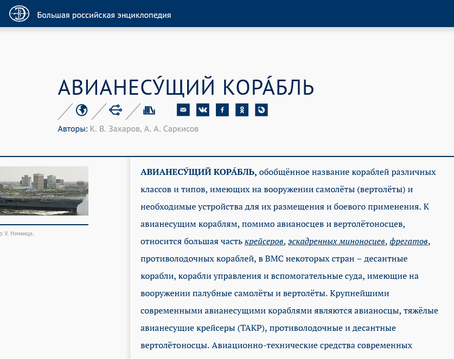454x359 pixels.
Task: Click the author name К. В. Захаров
Action: coord(115,129)
